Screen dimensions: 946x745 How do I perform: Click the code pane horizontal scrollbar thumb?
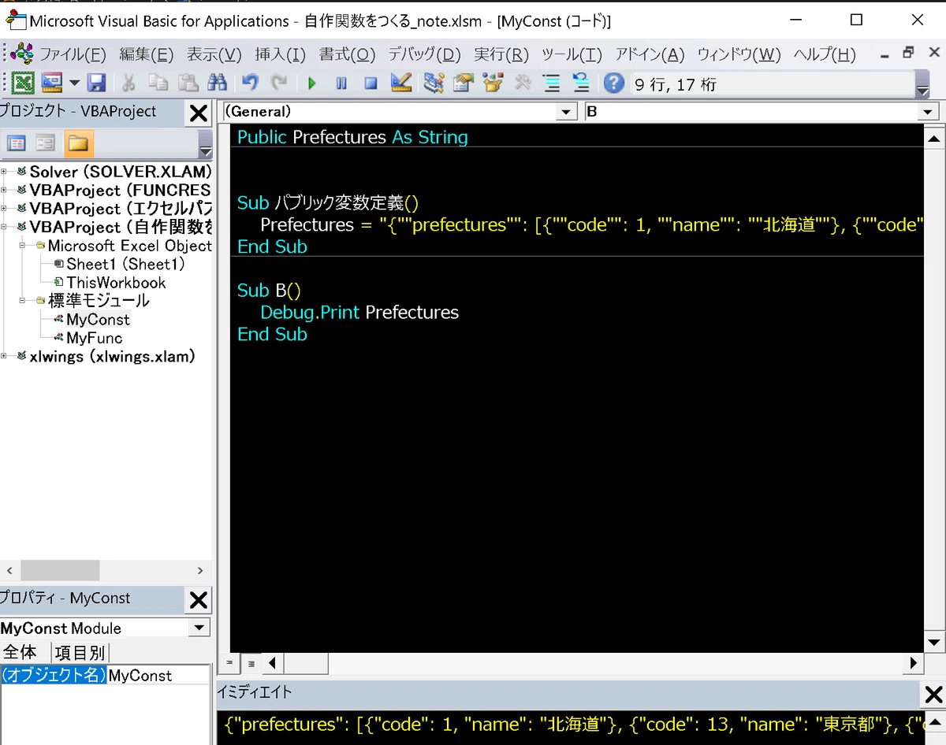tap(306, 664)
